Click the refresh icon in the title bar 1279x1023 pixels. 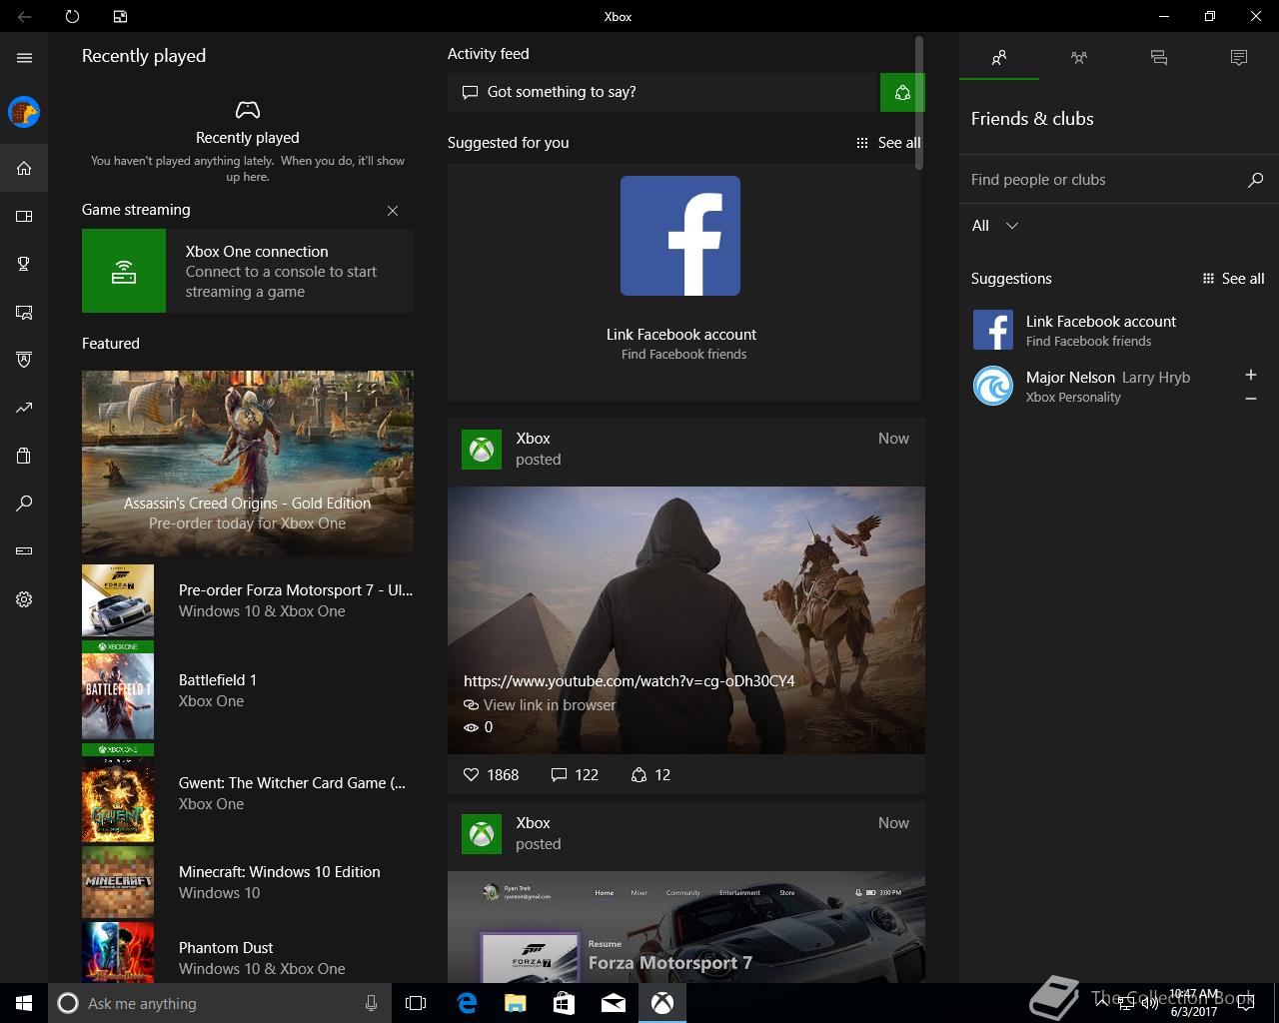pos(72,16)
